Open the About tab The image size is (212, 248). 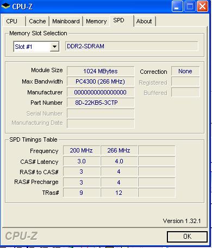pyautogui.click(x=145, y=21)
